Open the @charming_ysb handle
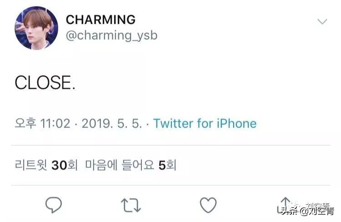The height and width of the screenshot is (222, 341). pos(111,35)
